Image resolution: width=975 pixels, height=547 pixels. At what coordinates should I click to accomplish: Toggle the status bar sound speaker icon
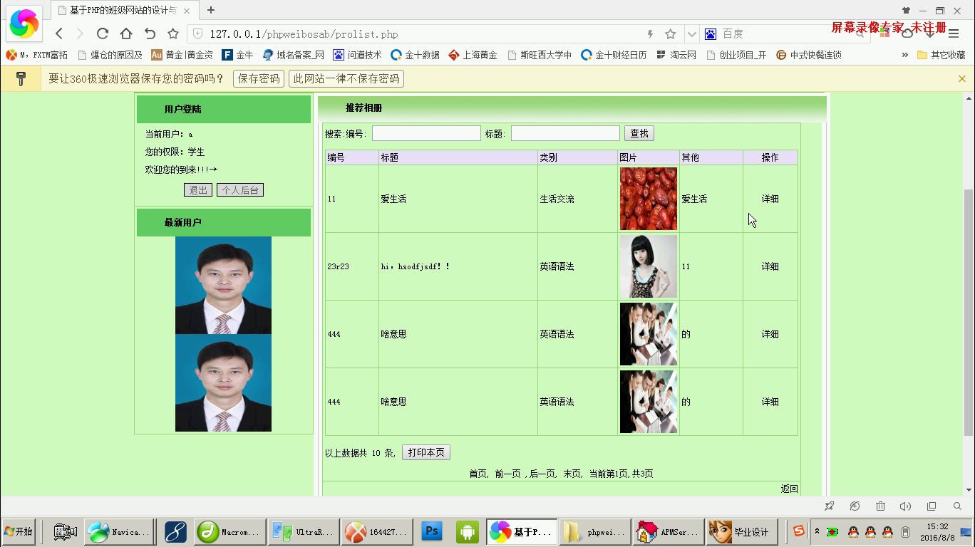pos(905,506)
